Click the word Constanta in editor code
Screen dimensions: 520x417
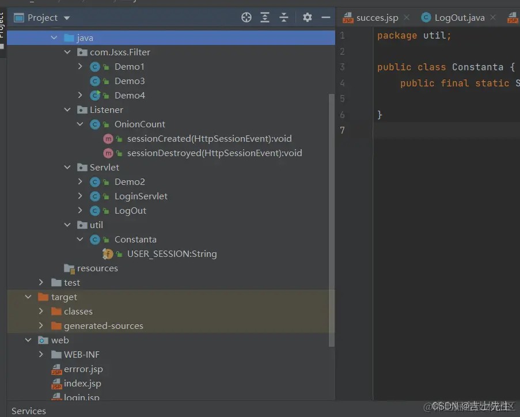coord(477,67)
